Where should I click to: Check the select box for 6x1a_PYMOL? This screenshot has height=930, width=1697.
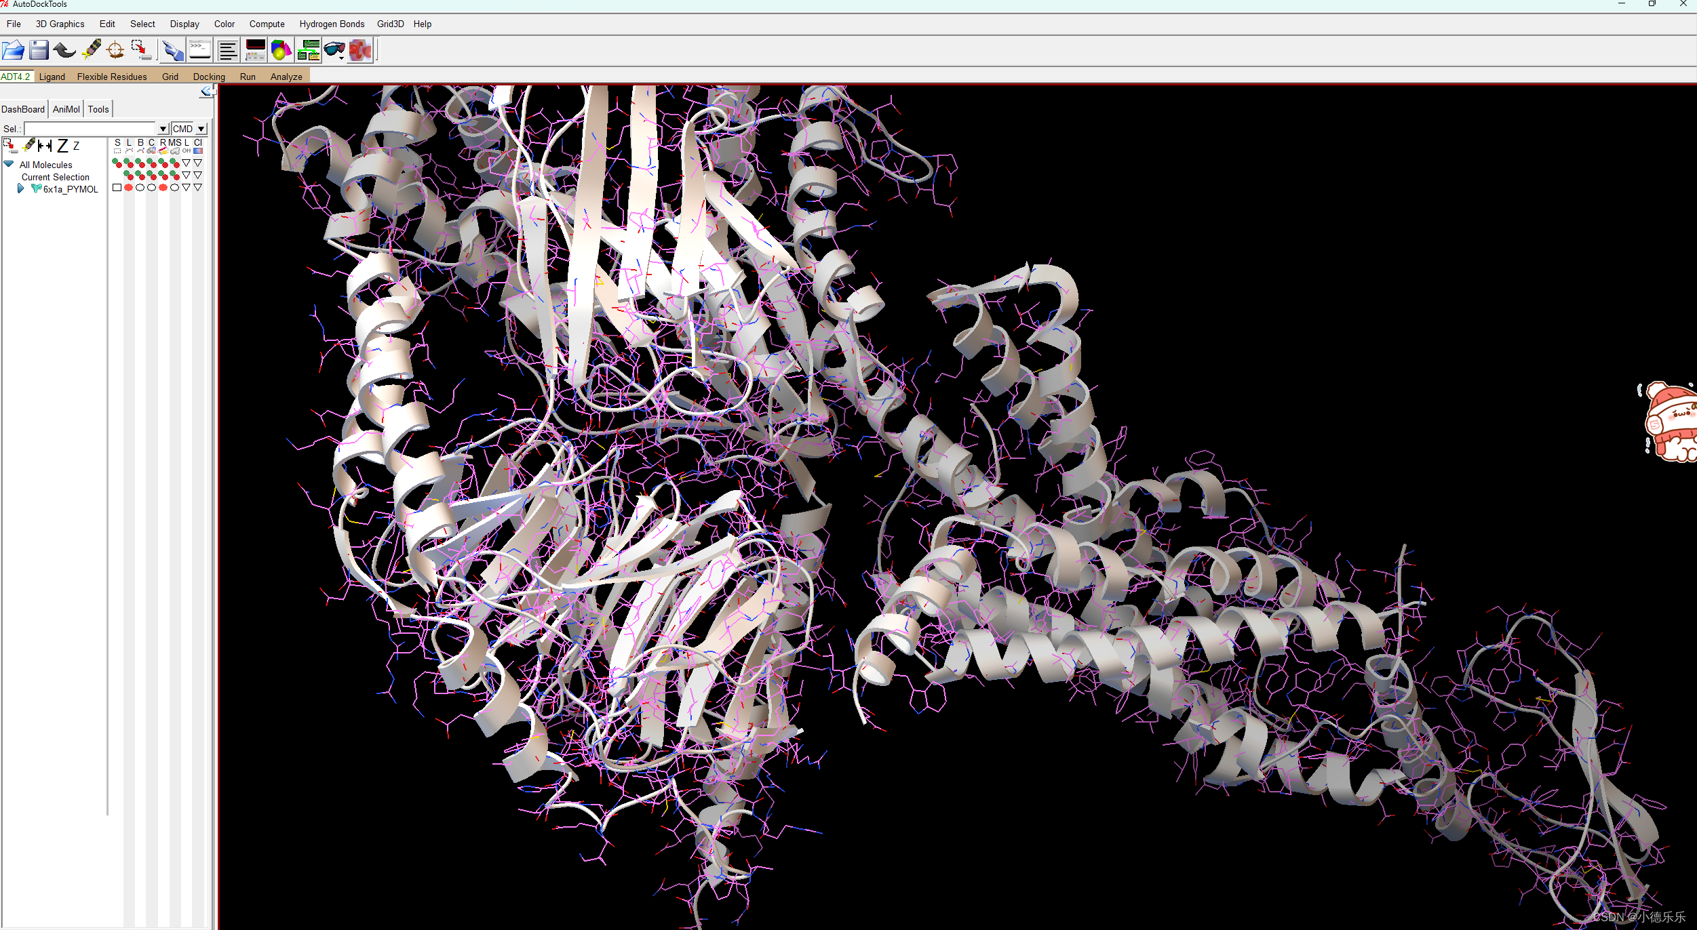(x=117, y=188)
